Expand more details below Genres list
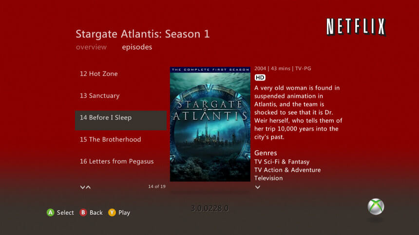The image size is (419, 235). (x=257, y=187)
